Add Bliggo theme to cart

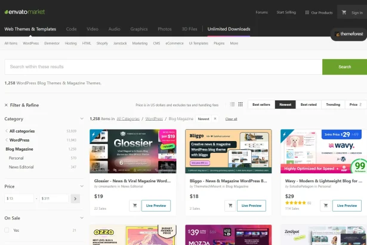[x=230, y=206]
